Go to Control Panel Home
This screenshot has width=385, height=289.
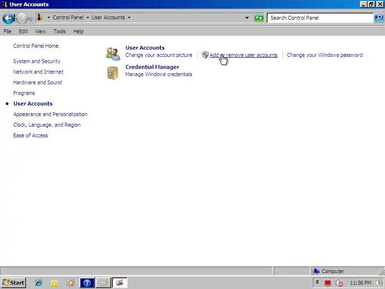(x=36, y=46)
